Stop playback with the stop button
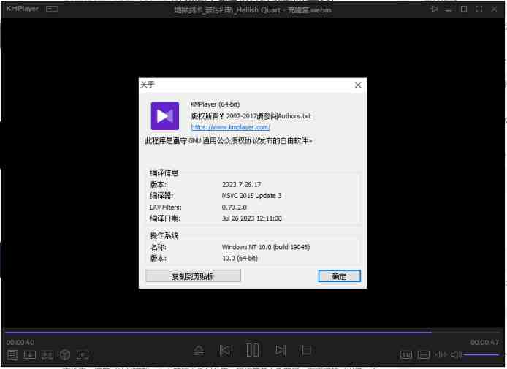This screenshot has height=369, width=507. 306,350
